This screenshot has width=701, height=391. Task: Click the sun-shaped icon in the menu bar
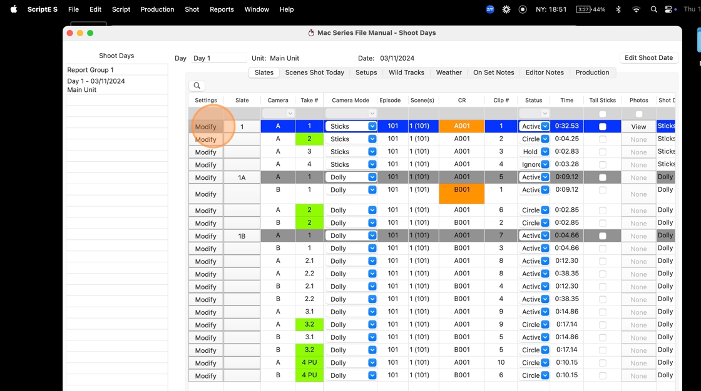(x=506, y=9)
